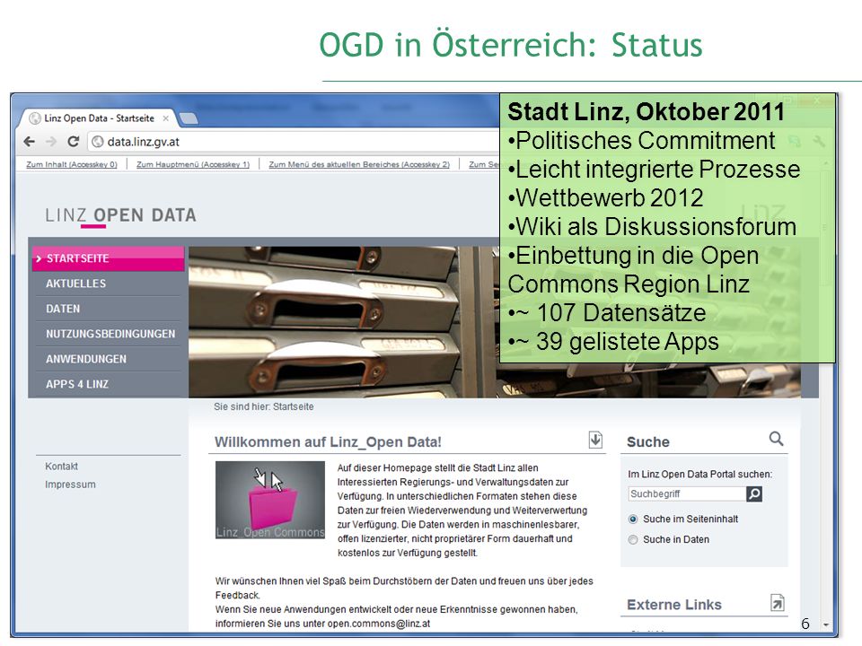Close the Linz Open Data tab
Viewport: 862px width, 646px height.
coord(165,118)
